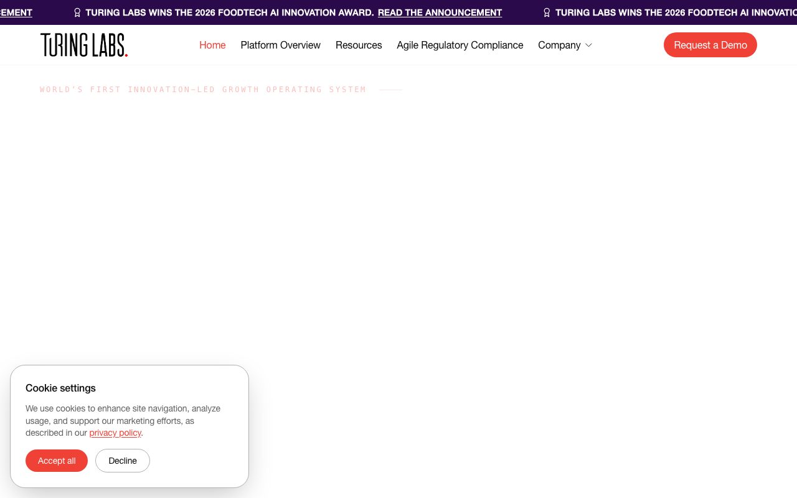Click the Turing Labs logo
Image resolution: width=797 pixels, height=498 pixels.
point(84,45)
